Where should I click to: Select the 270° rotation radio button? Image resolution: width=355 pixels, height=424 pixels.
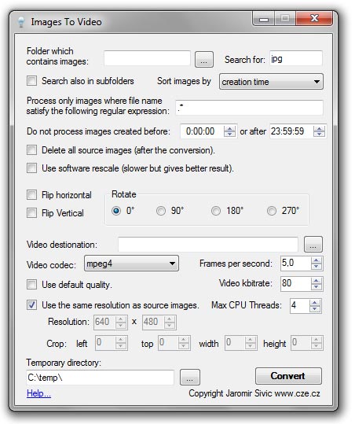click(x=272, y=211)
